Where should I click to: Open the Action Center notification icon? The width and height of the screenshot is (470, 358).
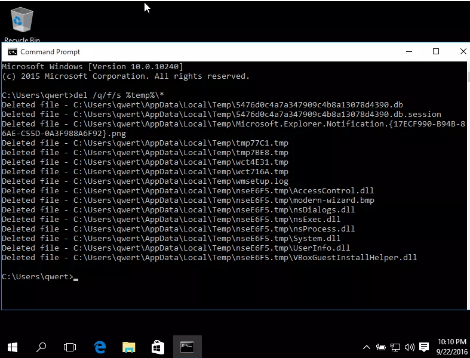point(424,347)
